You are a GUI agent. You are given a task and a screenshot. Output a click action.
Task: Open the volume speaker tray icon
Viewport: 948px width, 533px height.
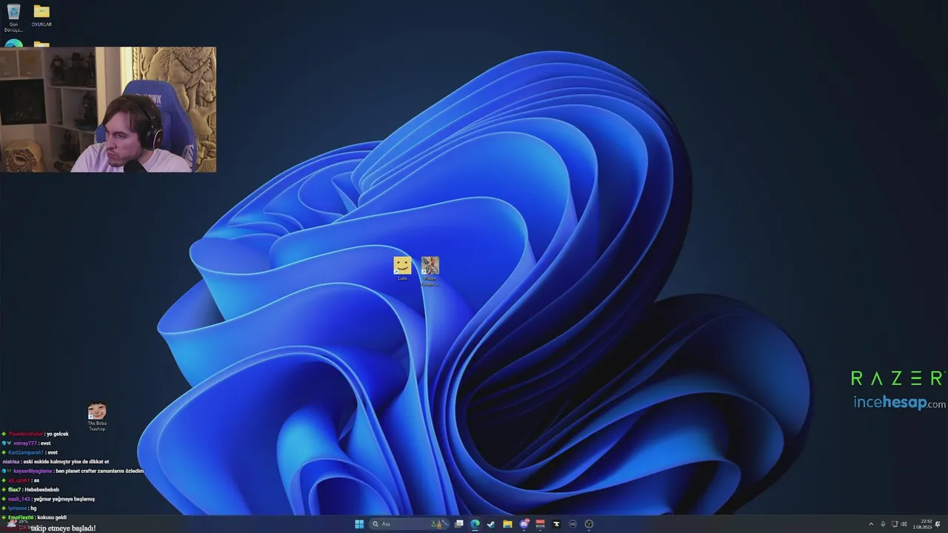(904, 524)
